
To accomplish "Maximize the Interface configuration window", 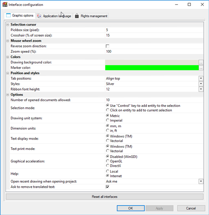I will click(x=189, y=5).
